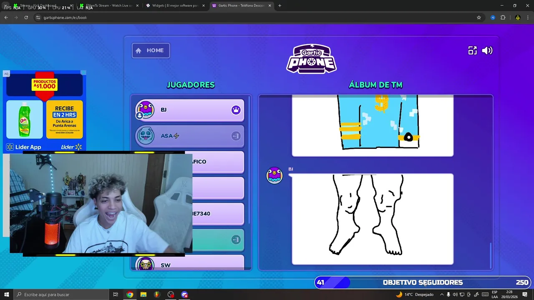Click ASA's avatar icon
The height and width of the screenshot is (300, 534).
tap(145, 136)
